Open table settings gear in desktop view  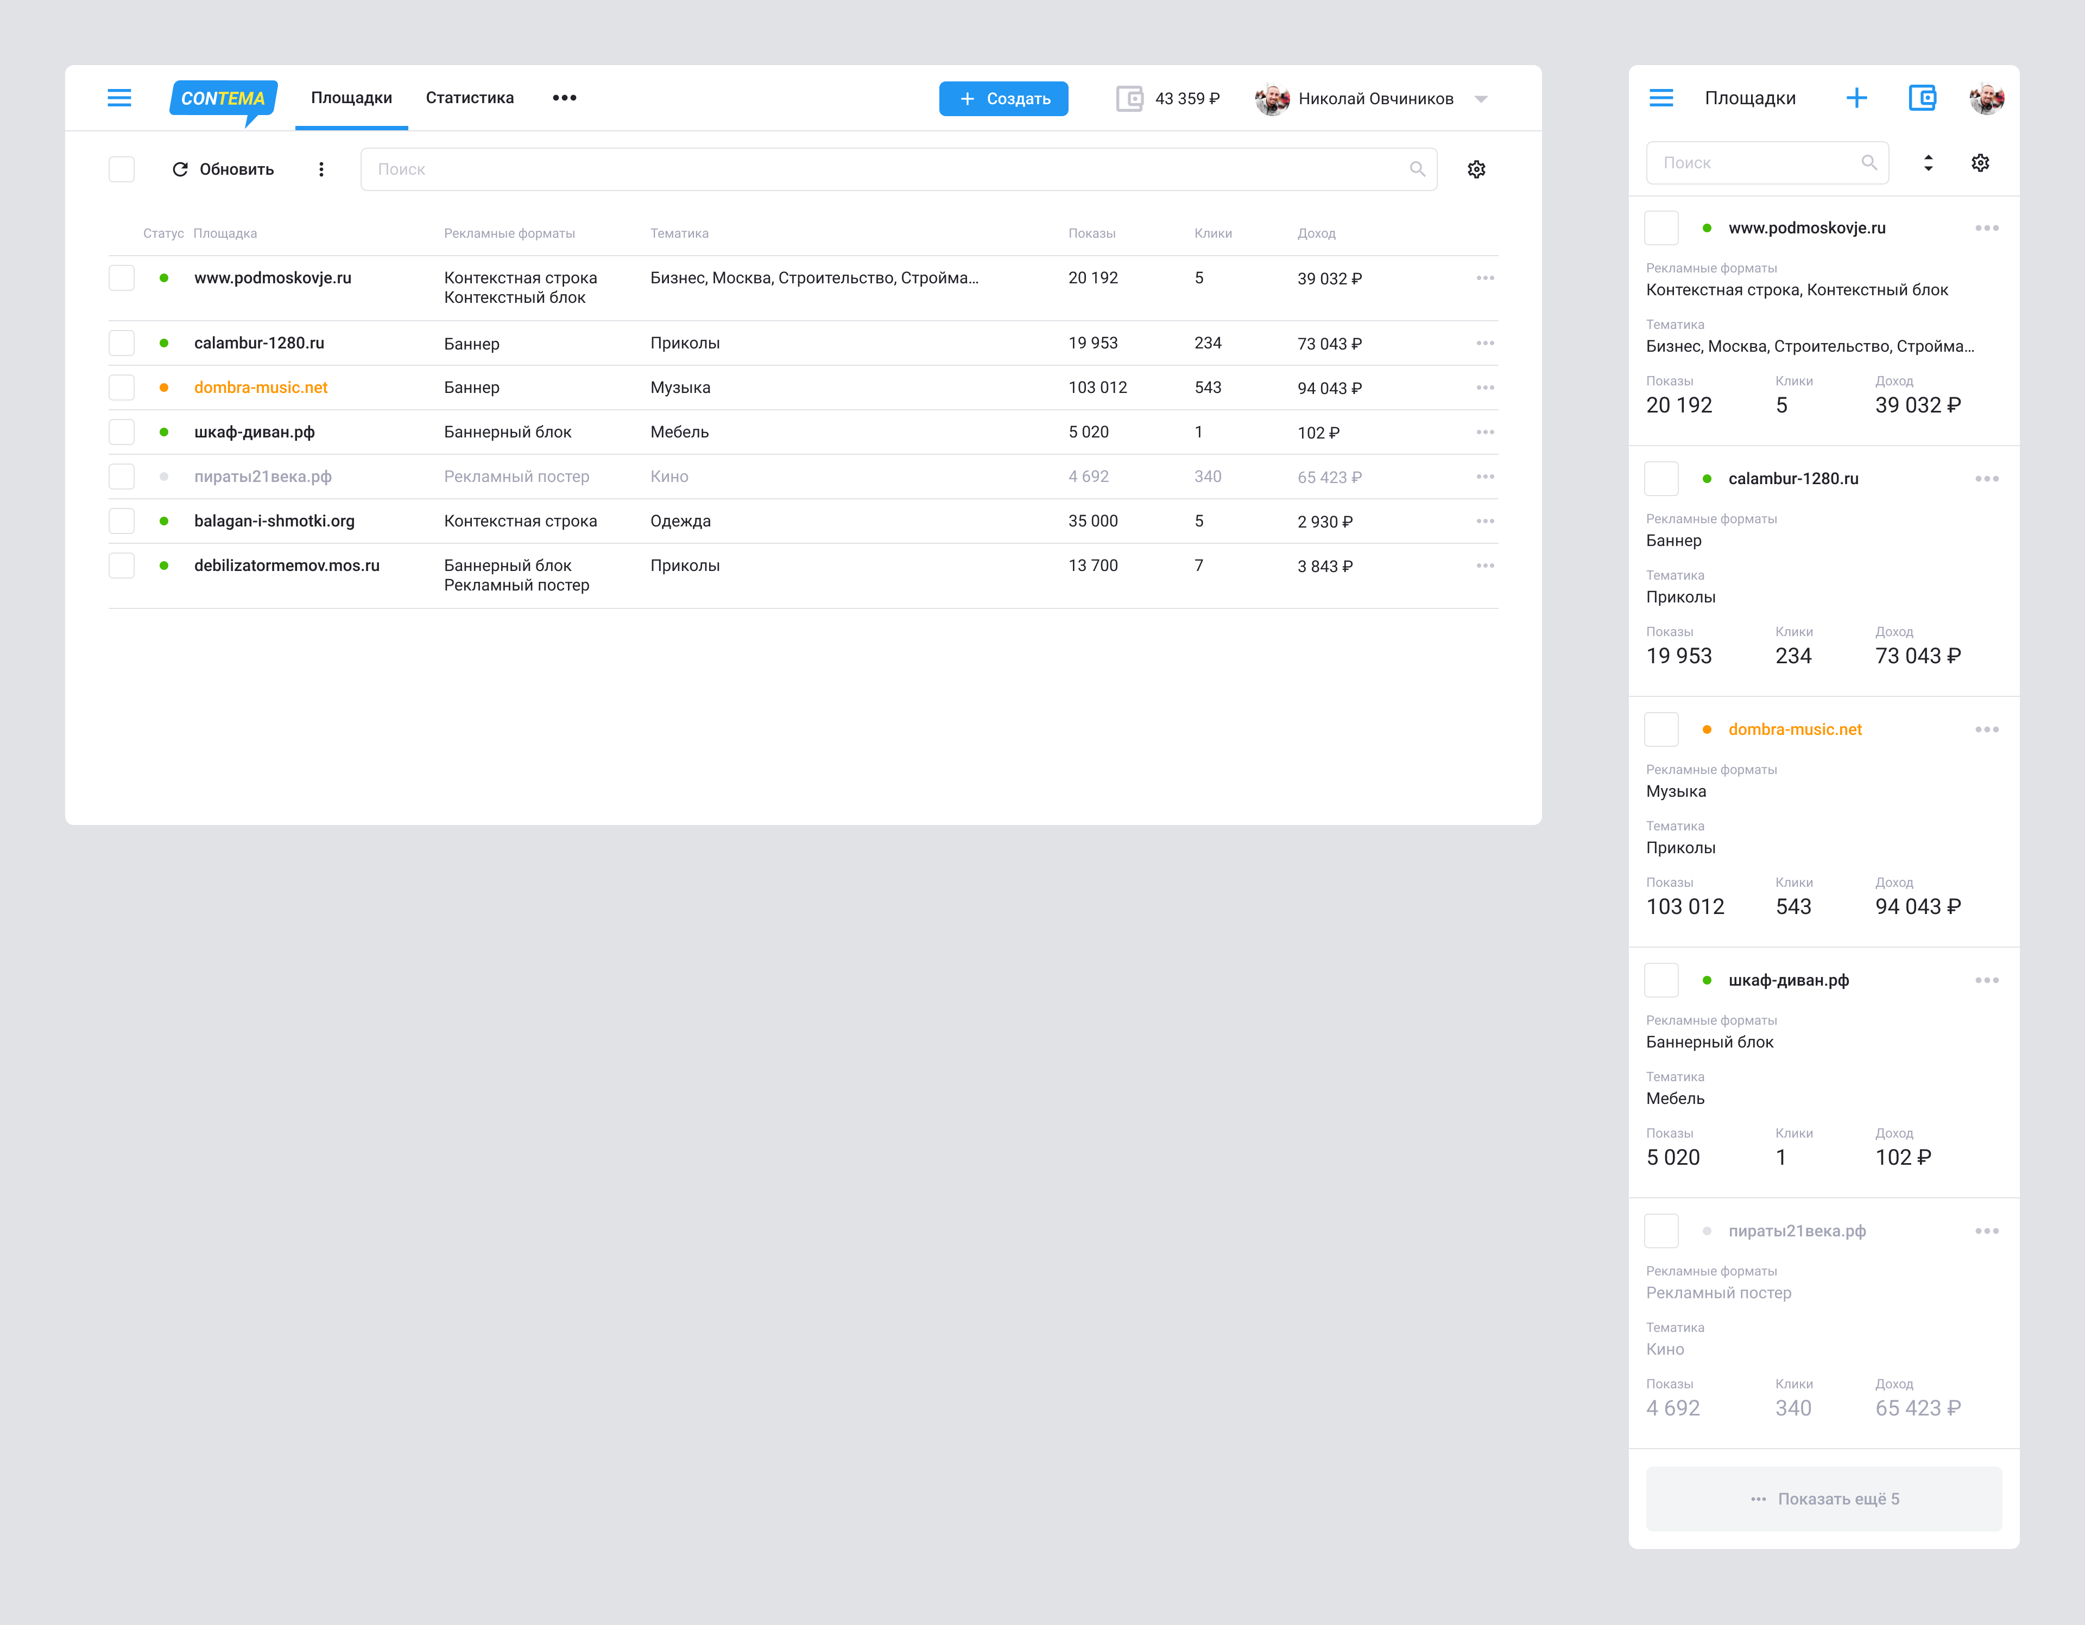[x=1476, y=170]
